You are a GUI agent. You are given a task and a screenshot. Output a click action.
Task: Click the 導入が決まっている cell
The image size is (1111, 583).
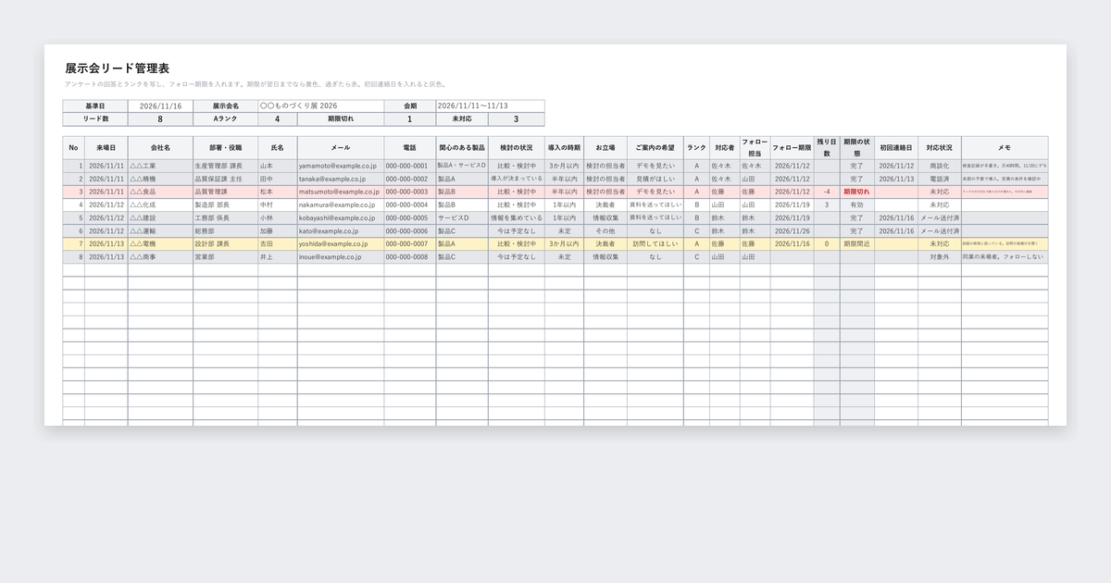pos(517,179)
